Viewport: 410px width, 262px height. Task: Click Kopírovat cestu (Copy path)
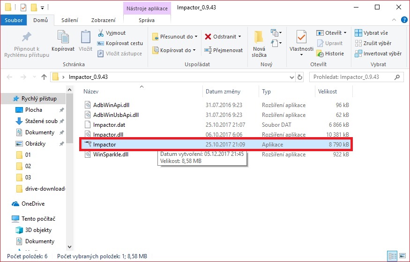(120, 43)
